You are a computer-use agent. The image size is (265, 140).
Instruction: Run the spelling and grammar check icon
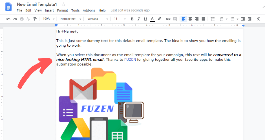pos(28,19)
